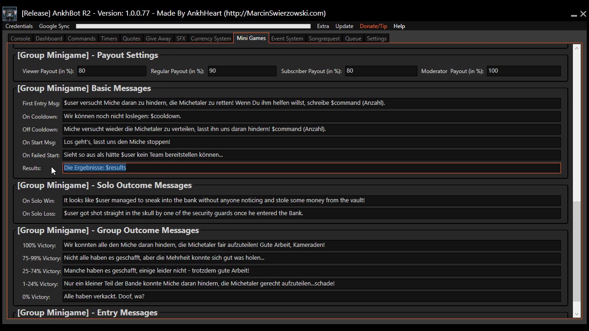Switch to the Songrequest tab
Image resolution: width=589 pixels, height=331 pixels.
click(x=324, y=39)
